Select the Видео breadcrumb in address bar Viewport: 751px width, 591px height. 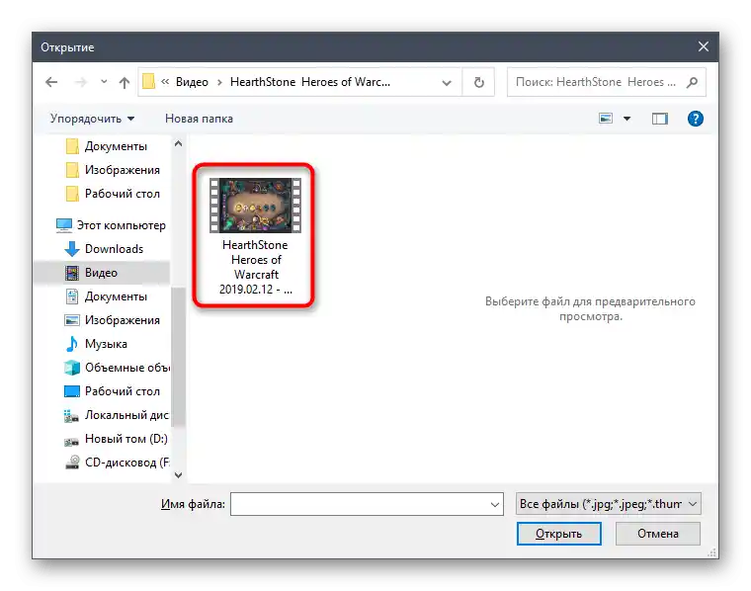(192, 82)
